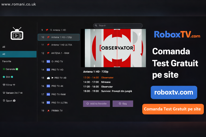Open the Epg button
206x137 pixels.
click(x=123, y=104)
